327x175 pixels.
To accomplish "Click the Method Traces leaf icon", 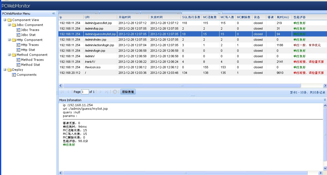I will click(x=18, y=60).
